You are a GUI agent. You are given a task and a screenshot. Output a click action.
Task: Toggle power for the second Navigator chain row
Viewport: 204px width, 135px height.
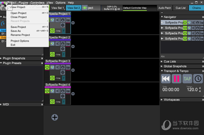[185, 28]
